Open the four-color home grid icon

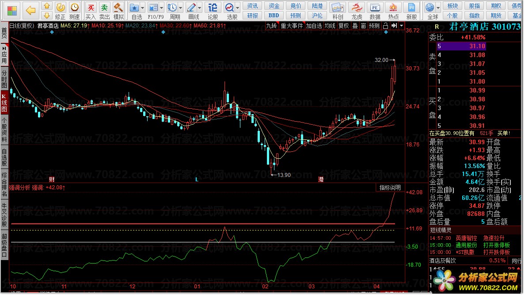(12, 10)
